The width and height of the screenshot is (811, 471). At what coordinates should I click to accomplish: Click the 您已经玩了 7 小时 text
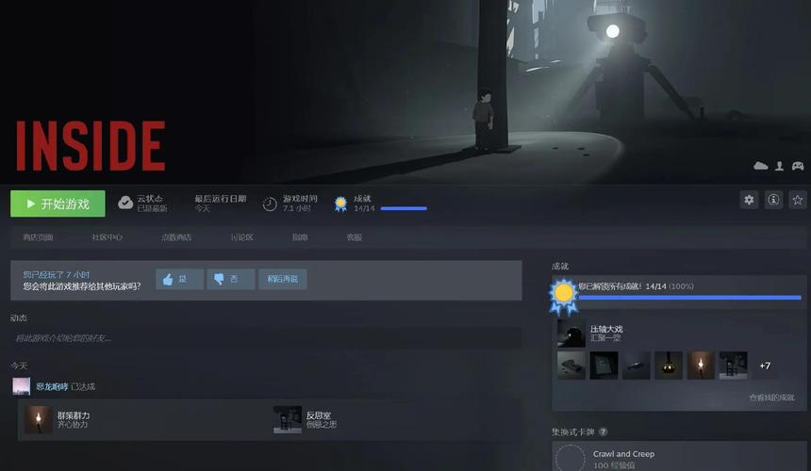[x=56, y=274]
